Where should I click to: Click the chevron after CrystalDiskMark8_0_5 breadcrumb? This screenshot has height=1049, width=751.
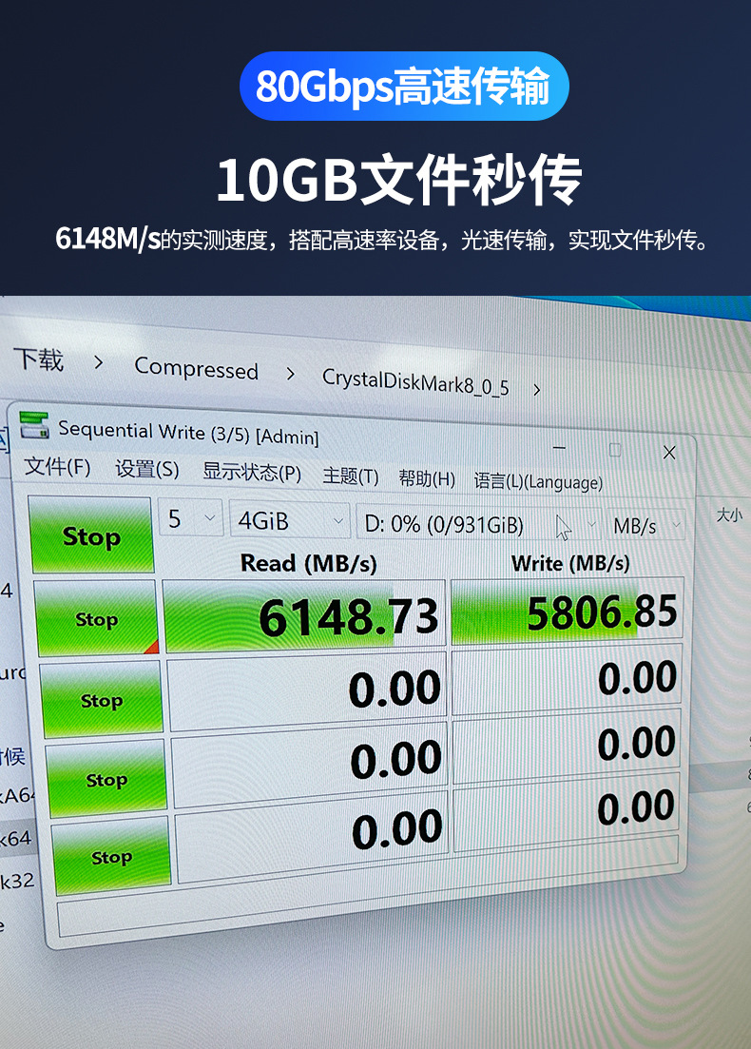pyautogui.click(x=536, y=389)
